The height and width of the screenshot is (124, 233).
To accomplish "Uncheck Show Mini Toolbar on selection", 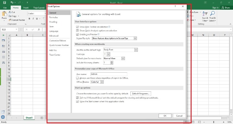I will [77, 27].
